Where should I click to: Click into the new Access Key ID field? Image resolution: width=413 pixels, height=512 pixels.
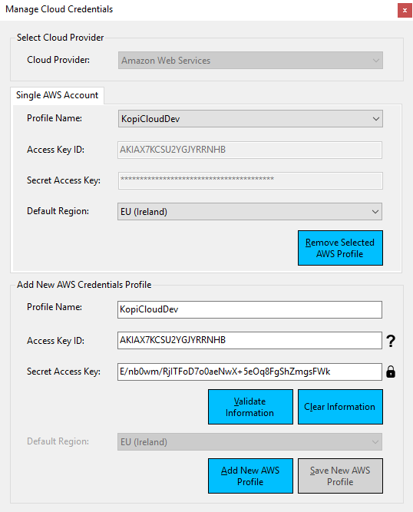point(249,341)
